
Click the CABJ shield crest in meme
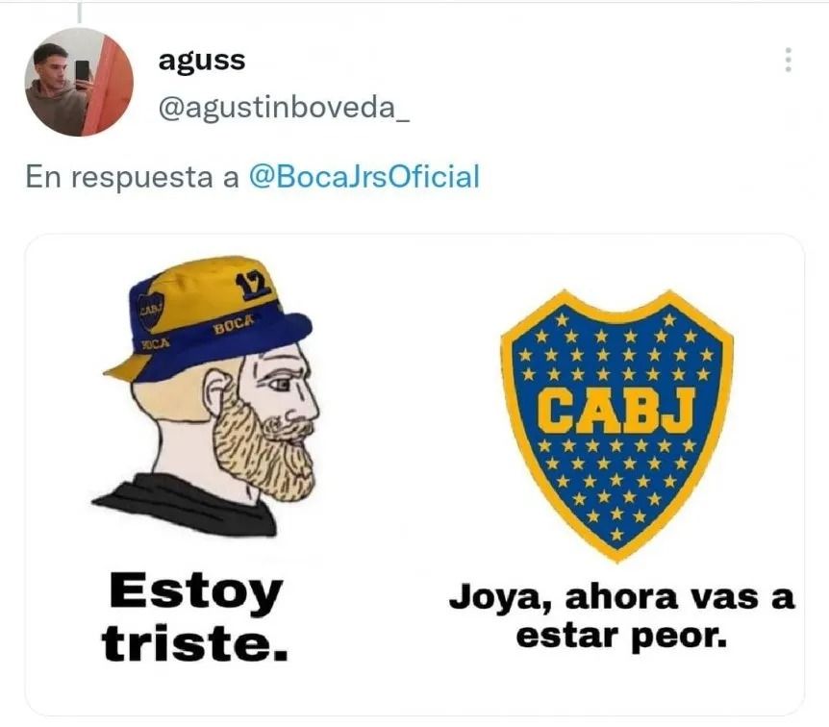616,425
